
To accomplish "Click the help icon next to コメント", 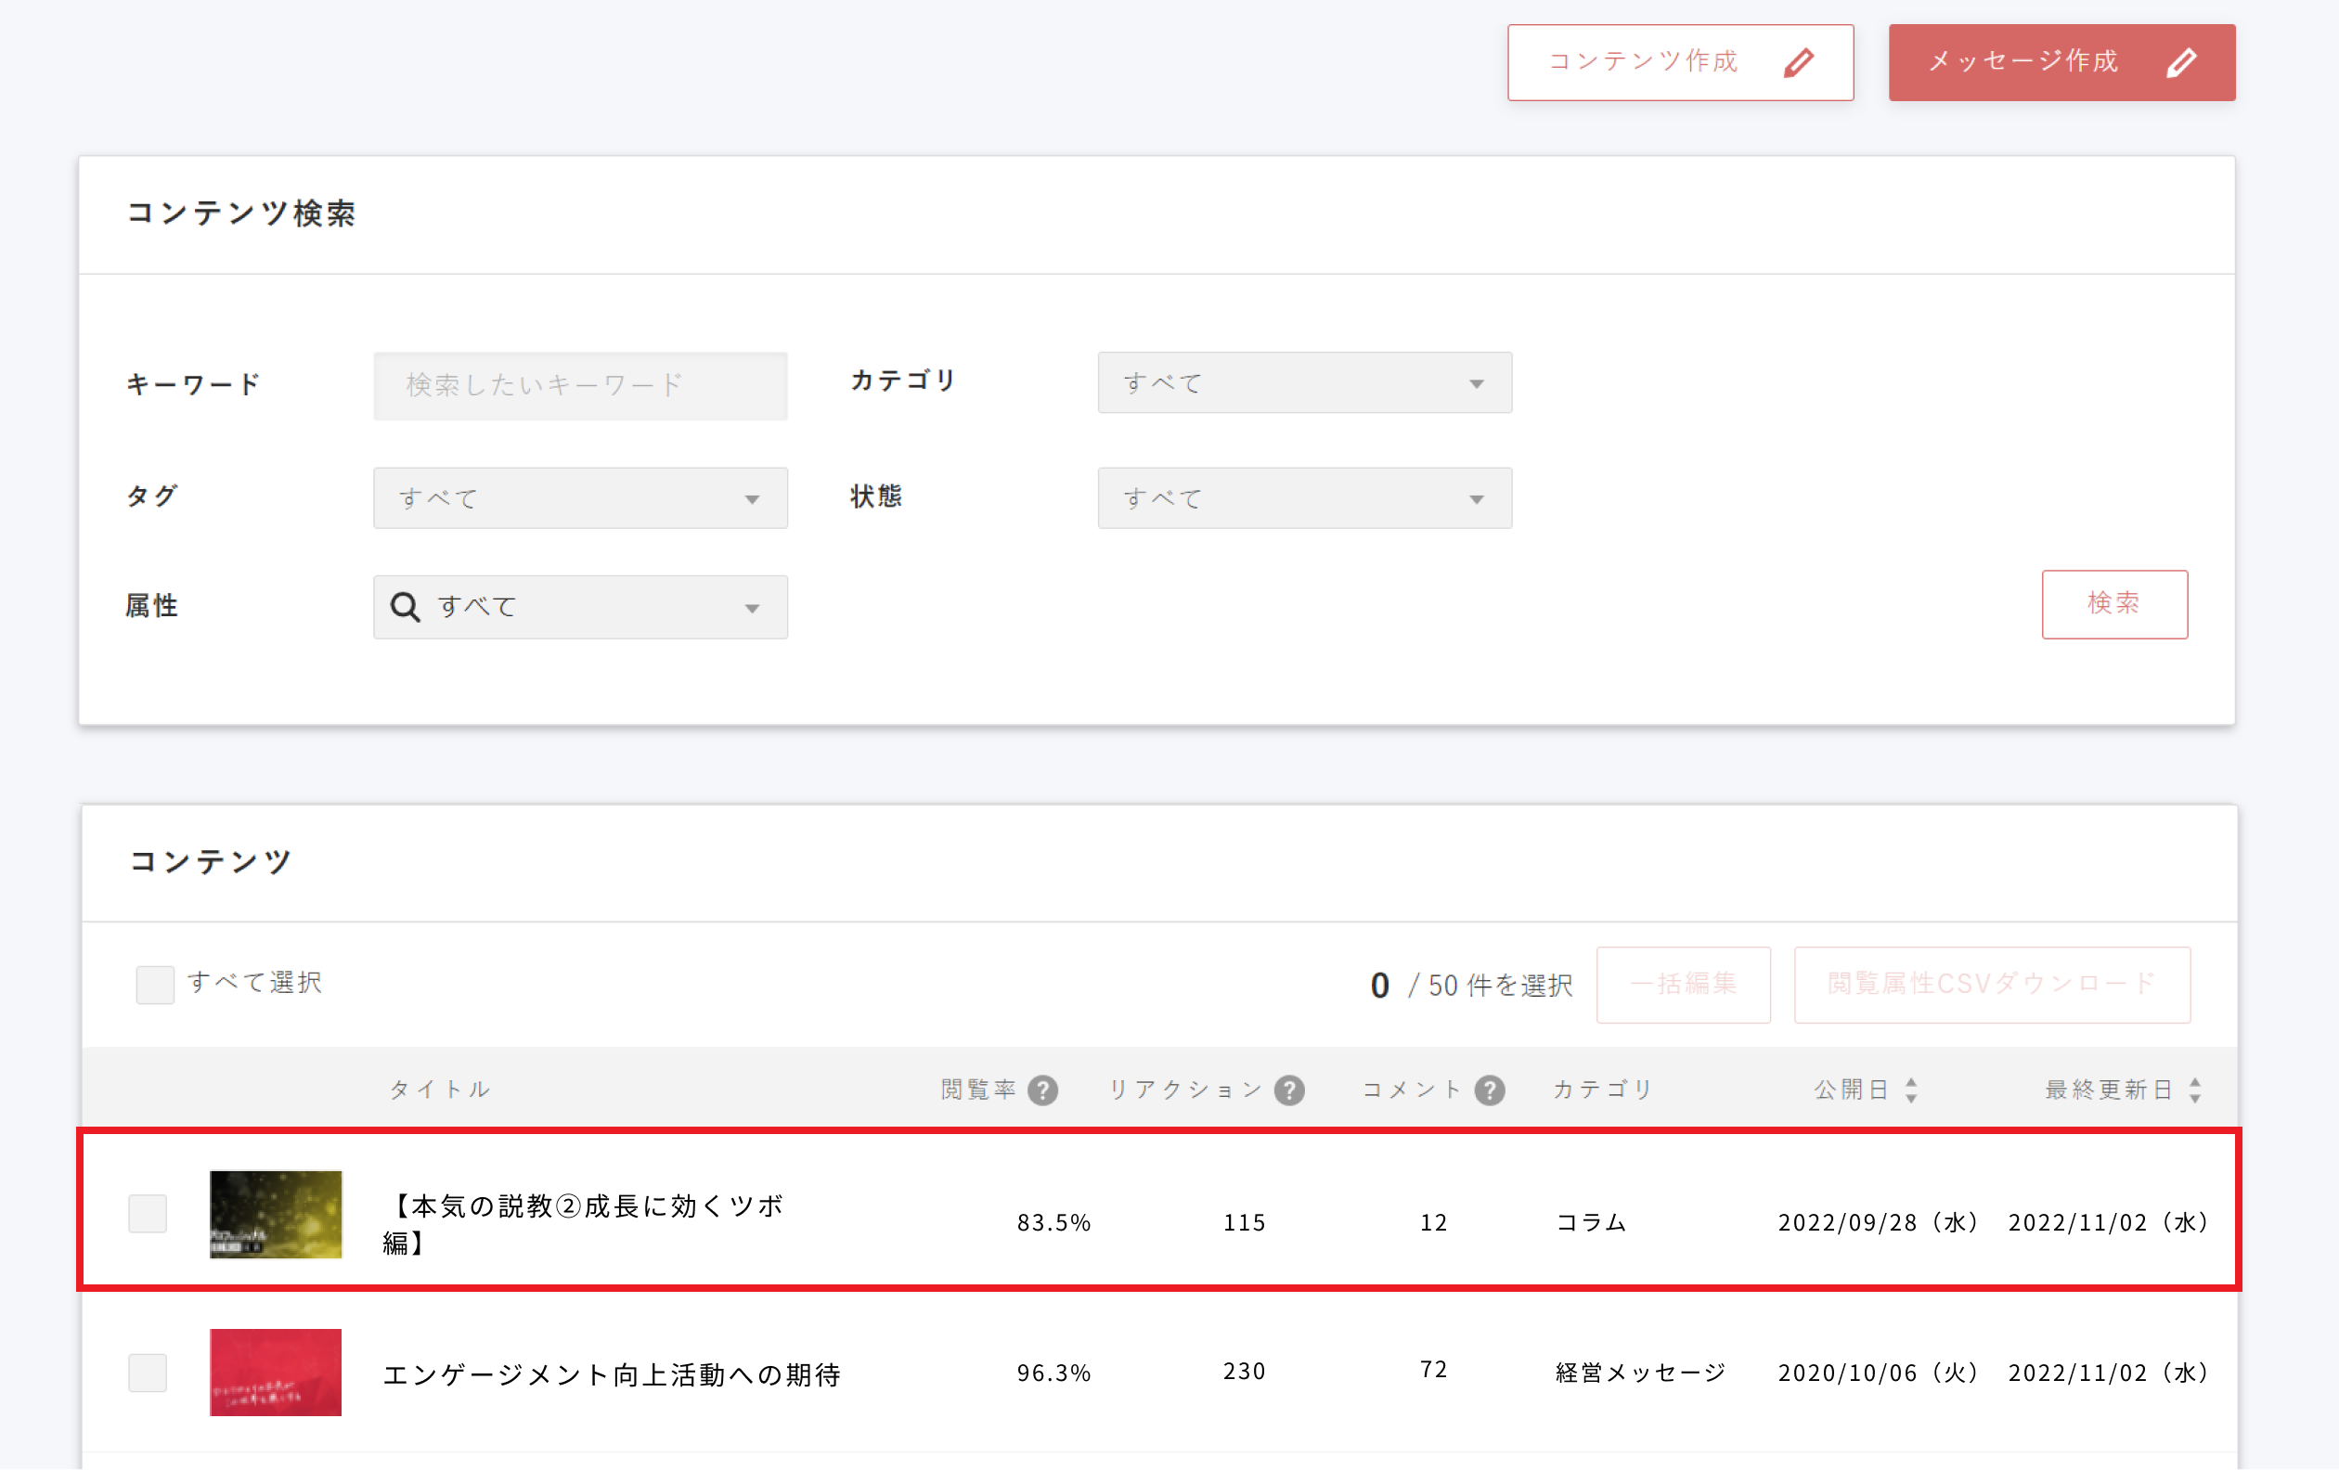I will click(1488, 1090).
